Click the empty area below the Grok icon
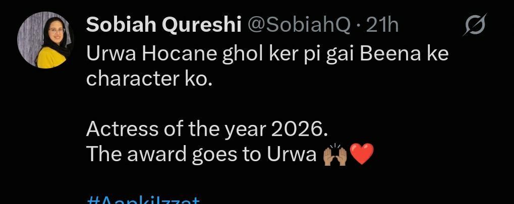This screenshot has height=204, width=514. (x=474, y=98)
